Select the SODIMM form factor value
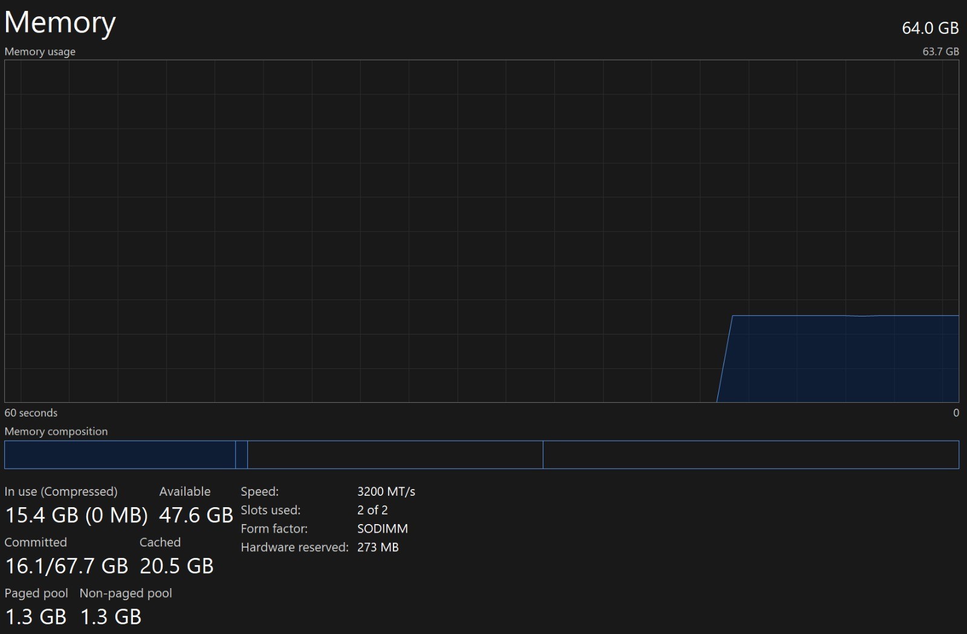The image size is (967, 634). tap(383, 529)
